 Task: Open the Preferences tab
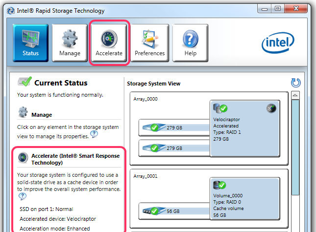(149, 43)
